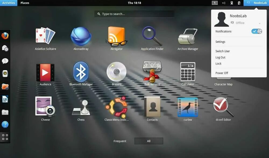Viewport: 269px width, 158px height.
Task: Click the clock Thu 18:18
Action: tap(134, 3)
